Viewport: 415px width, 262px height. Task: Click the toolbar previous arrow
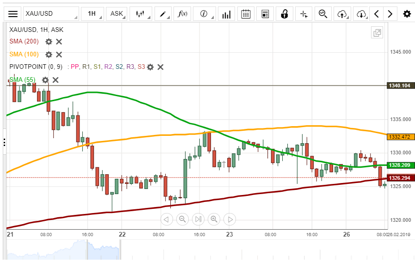[377, 14]
